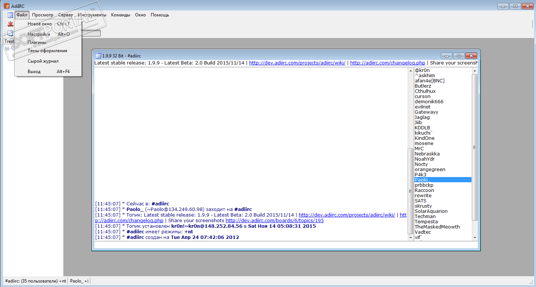This screenshot has height=287, width=536.
Task: Click the channel window icon beside 1.9.9 32 Bit
Action: click(x=98, y=56)
